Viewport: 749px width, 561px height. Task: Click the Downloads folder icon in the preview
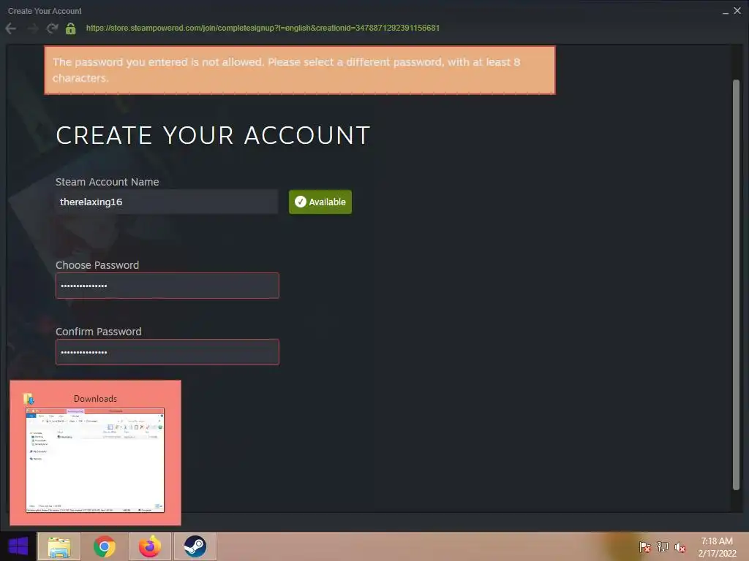29,398
